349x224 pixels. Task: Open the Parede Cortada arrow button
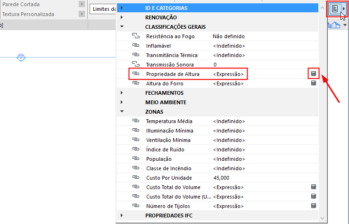(82, 4)
